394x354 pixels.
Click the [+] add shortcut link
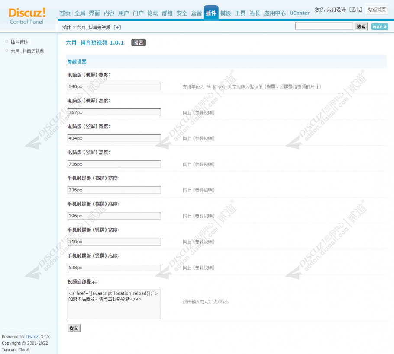(117, 27)
